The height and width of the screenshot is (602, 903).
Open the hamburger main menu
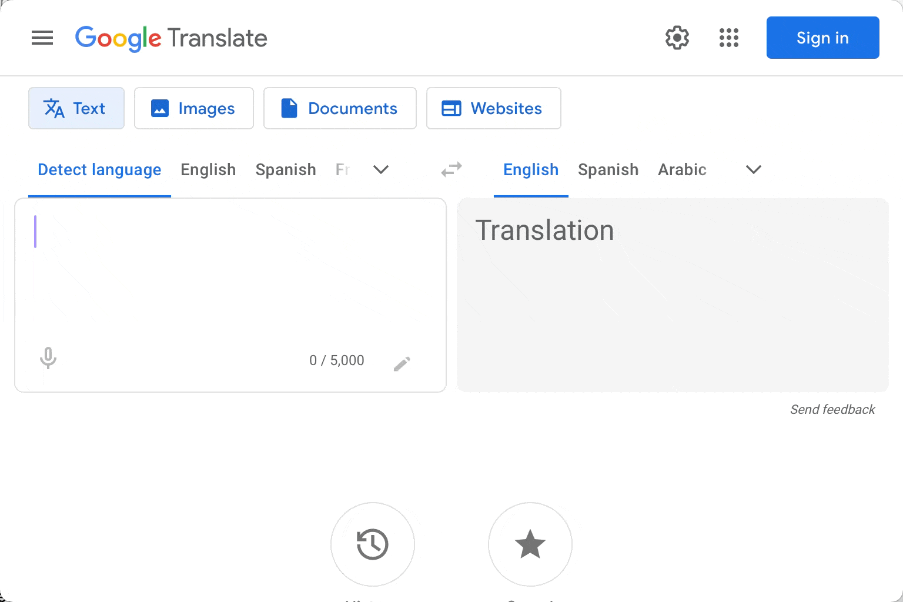[x=42, y=38]
